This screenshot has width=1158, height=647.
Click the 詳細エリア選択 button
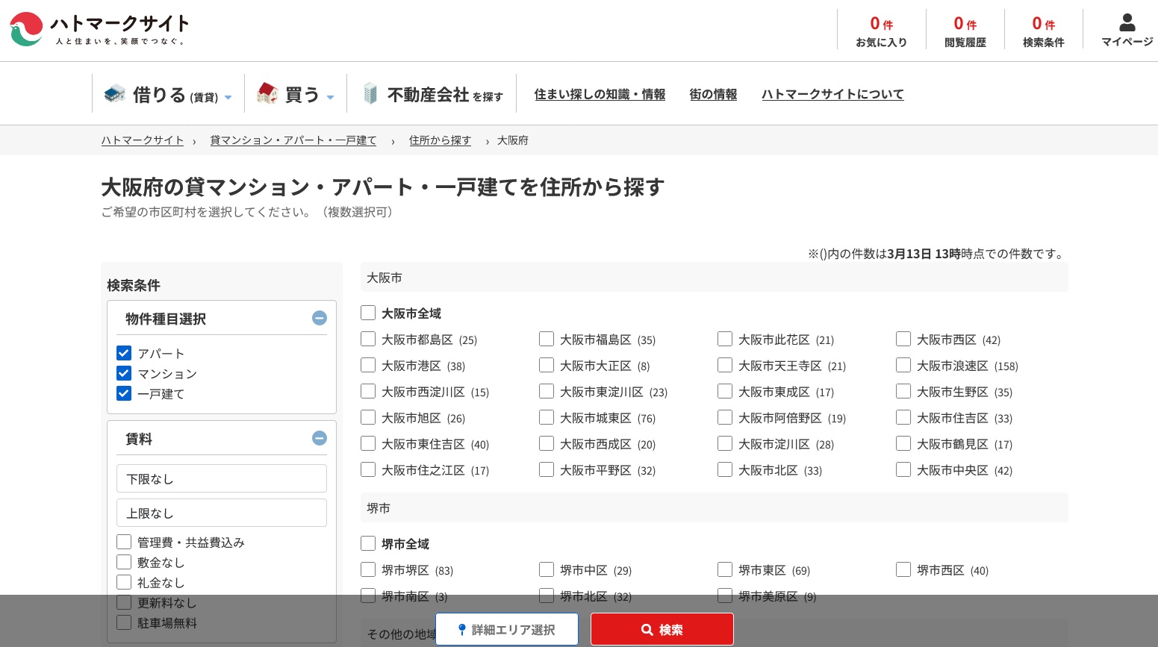[x=506, y=630]
